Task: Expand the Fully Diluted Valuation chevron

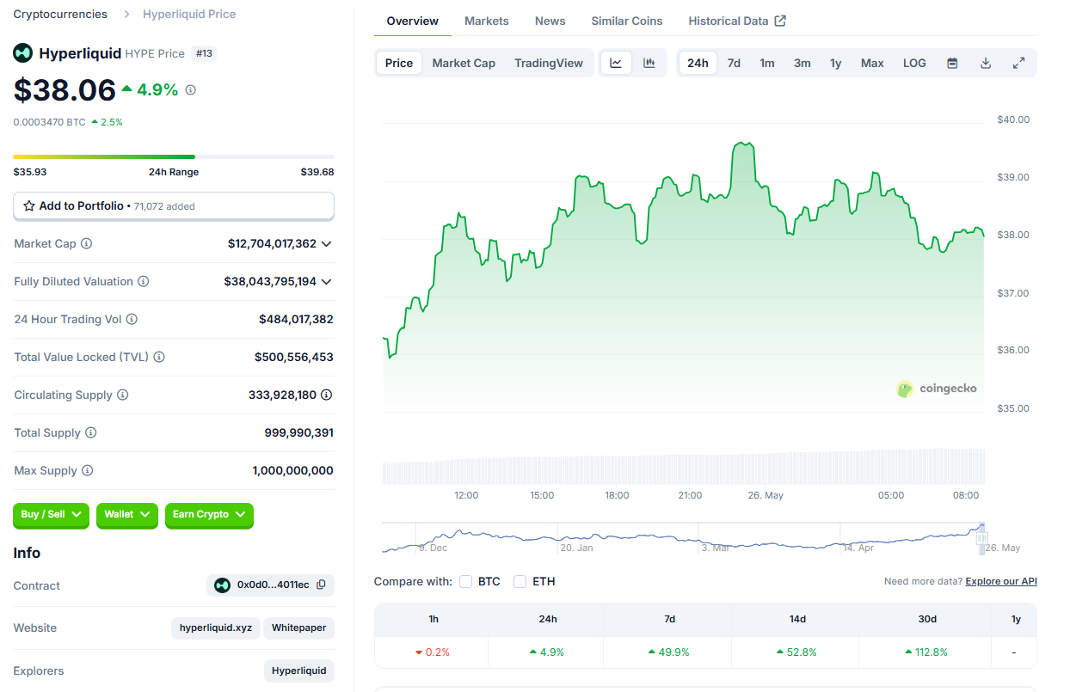Action: pos(326,282)
